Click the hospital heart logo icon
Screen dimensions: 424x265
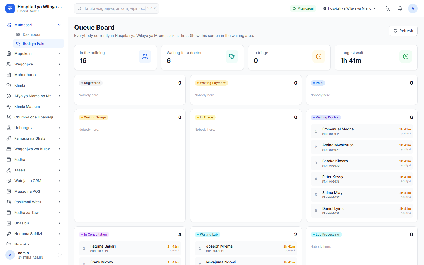pyautogui.click(x=10, y=8)
